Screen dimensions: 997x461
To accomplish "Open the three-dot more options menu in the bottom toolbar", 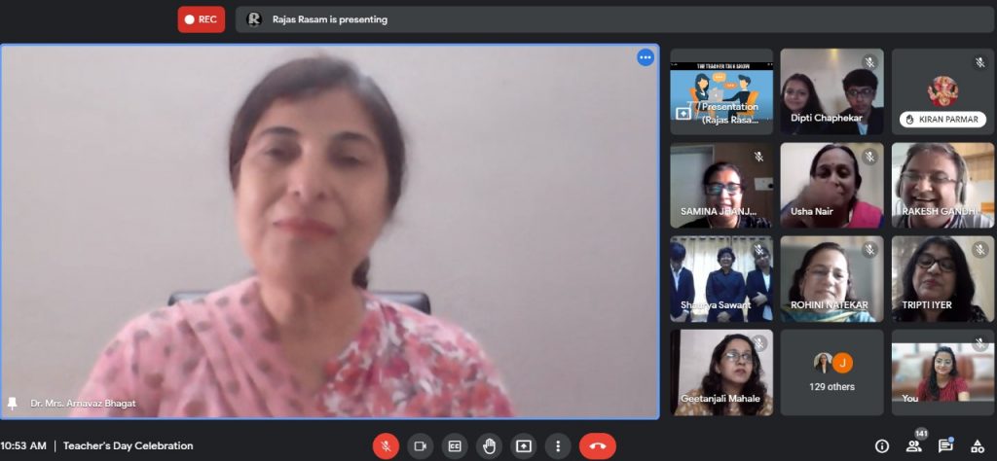I will (557, 445).
